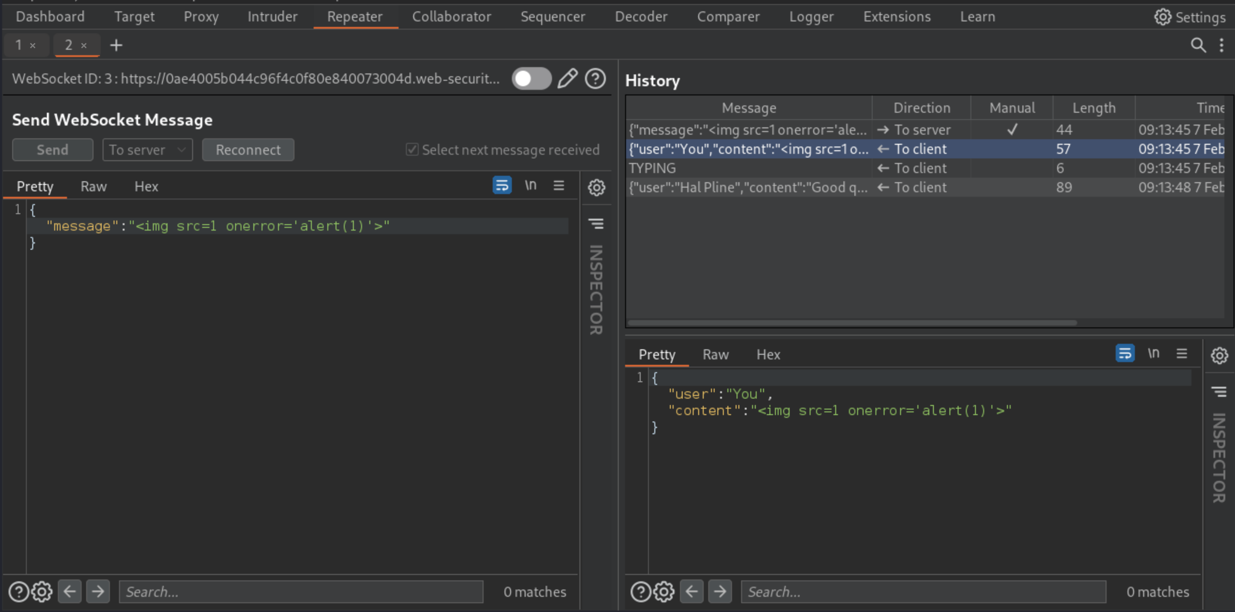This screenshot has width=1235, height=612.
Task: Click left editor Search input field
Action: 301,592
